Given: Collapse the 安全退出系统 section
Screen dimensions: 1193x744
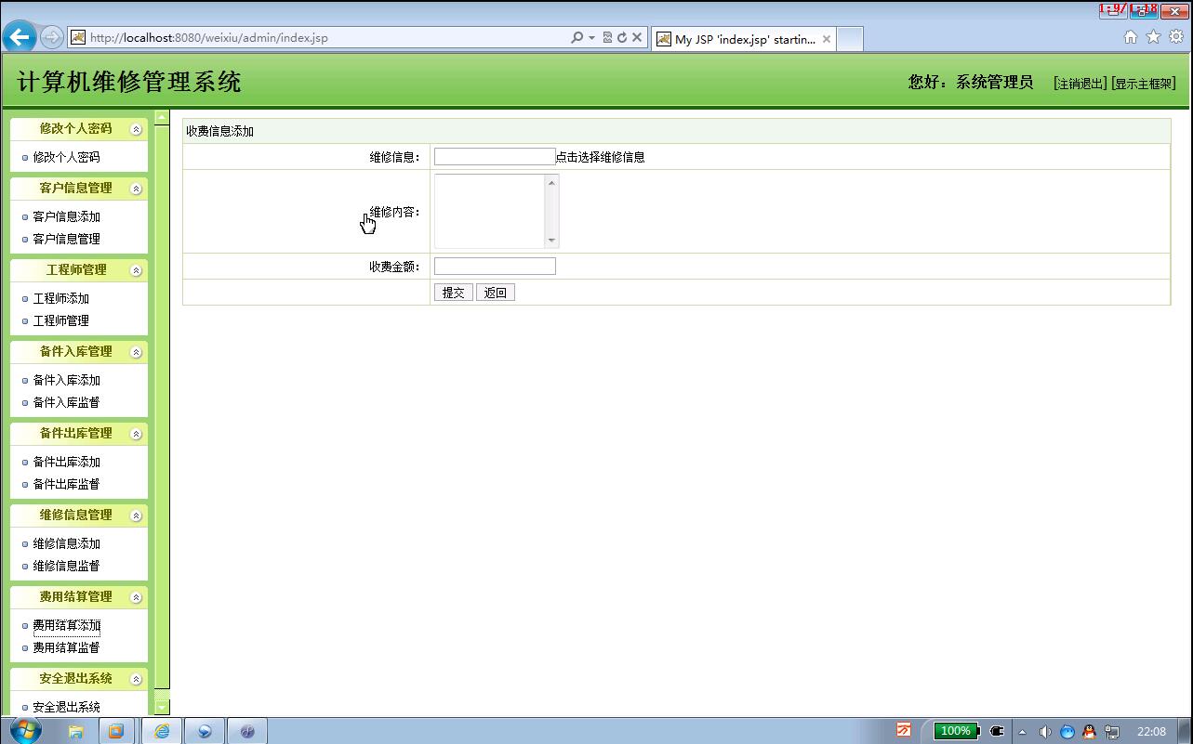Looking at the screenshot, I should 136,679.
